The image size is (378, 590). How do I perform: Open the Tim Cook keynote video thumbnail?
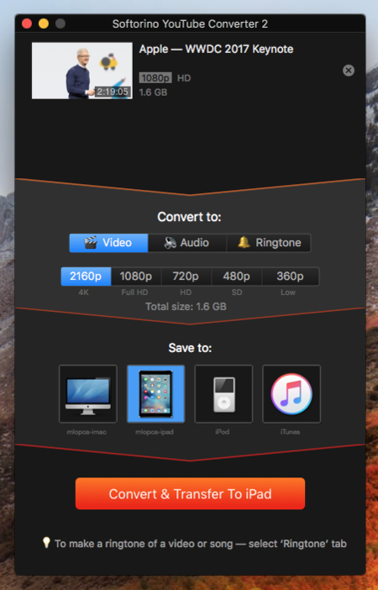[82, 71]
